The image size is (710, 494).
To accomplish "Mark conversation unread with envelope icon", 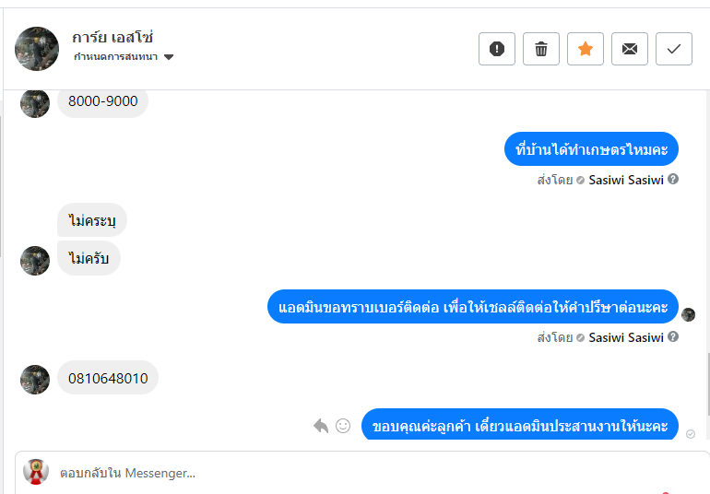I will pyautogui.click(x=630, y=49).
